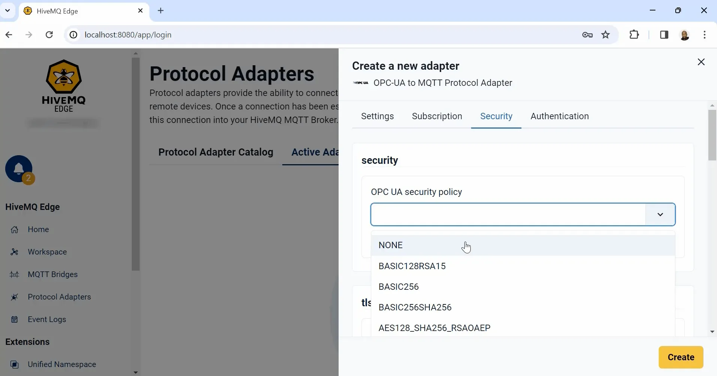Select BASIC128RSA15 security policy option
The image size is (717, 376).
click(x=523, y=266)
